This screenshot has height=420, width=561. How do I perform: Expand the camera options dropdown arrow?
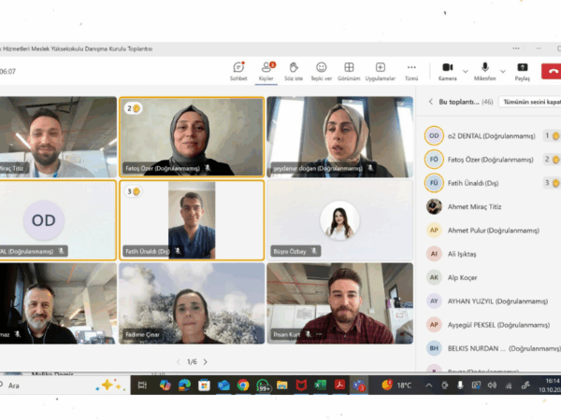(465, 70)
